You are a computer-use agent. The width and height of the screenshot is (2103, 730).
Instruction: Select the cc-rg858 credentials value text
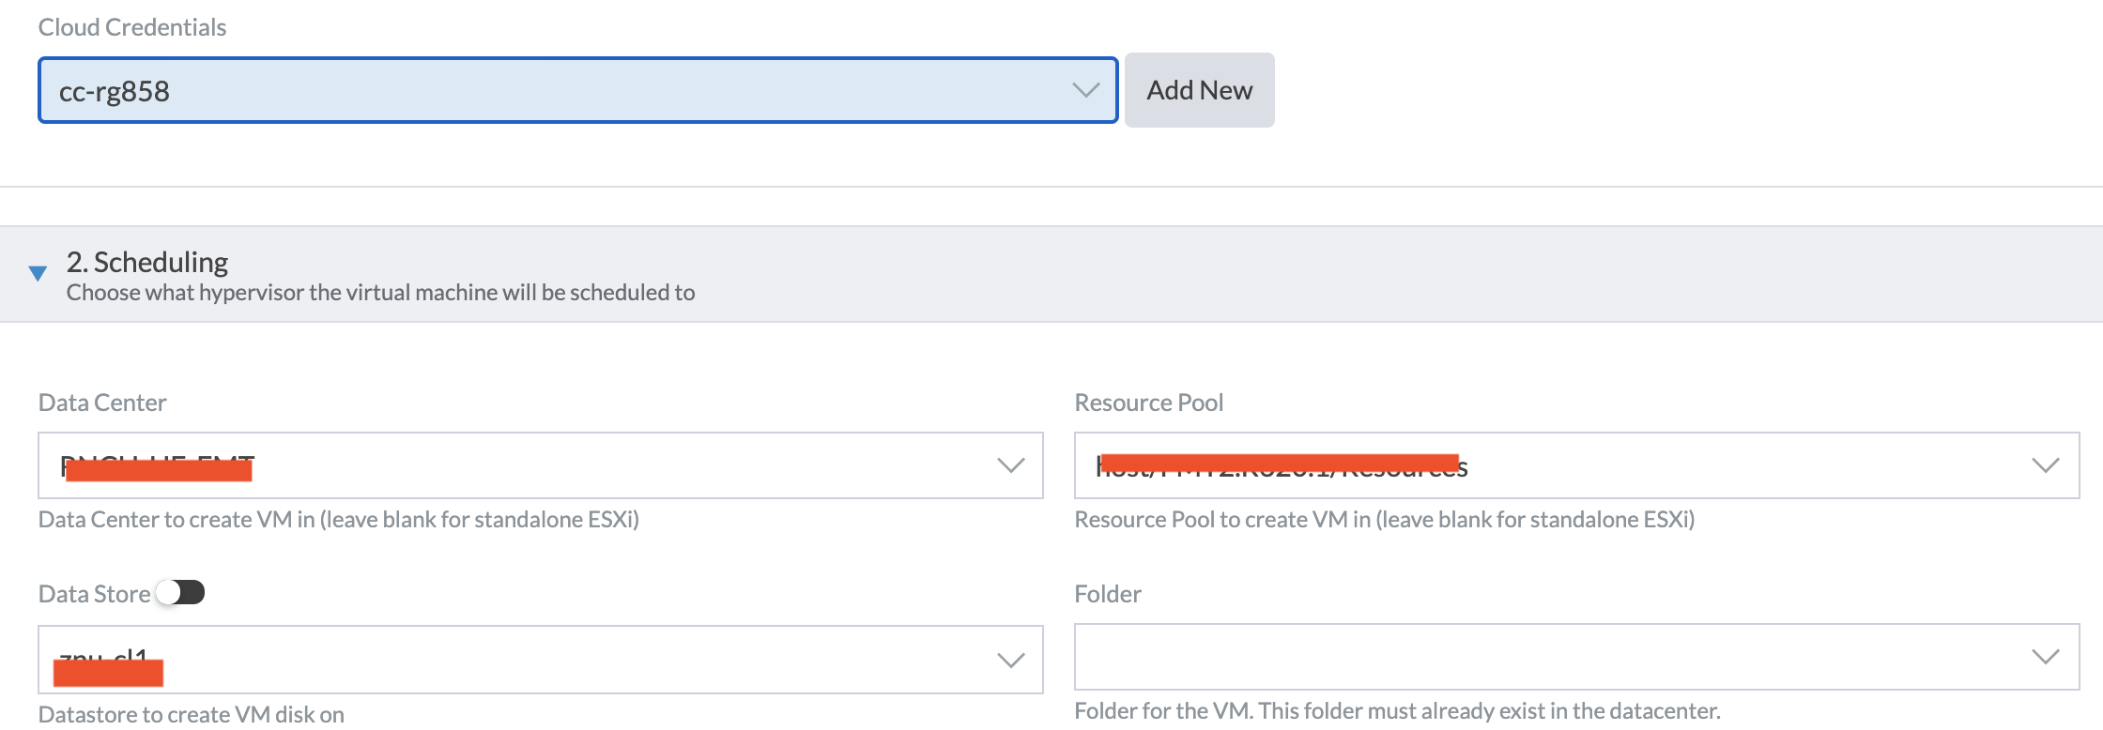coord(115,91)
